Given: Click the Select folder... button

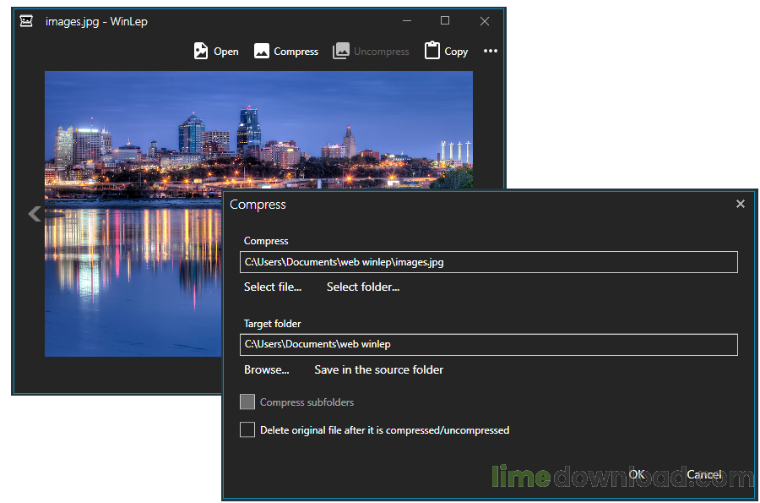Looking at the screenshot, I should pos(363,287).
